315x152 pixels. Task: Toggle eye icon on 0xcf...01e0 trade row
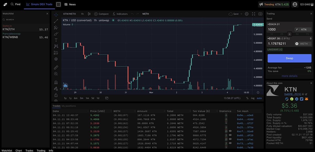tap(230, 131)
